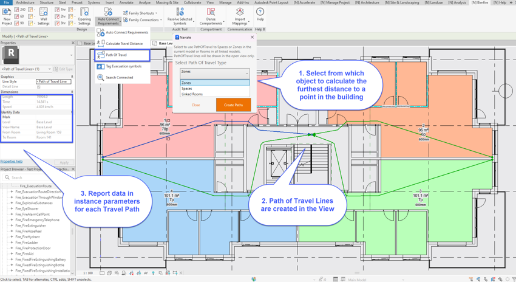The image size is (516, 282).
Task: Close the Naviate dialog with X
Action: coord(253,37)
